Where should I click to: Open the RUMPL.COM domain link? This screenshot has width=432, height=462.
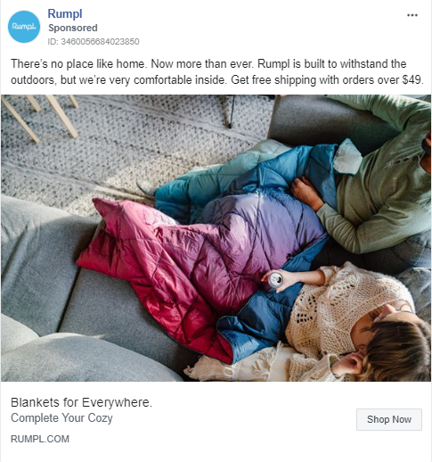pos(40,439)
